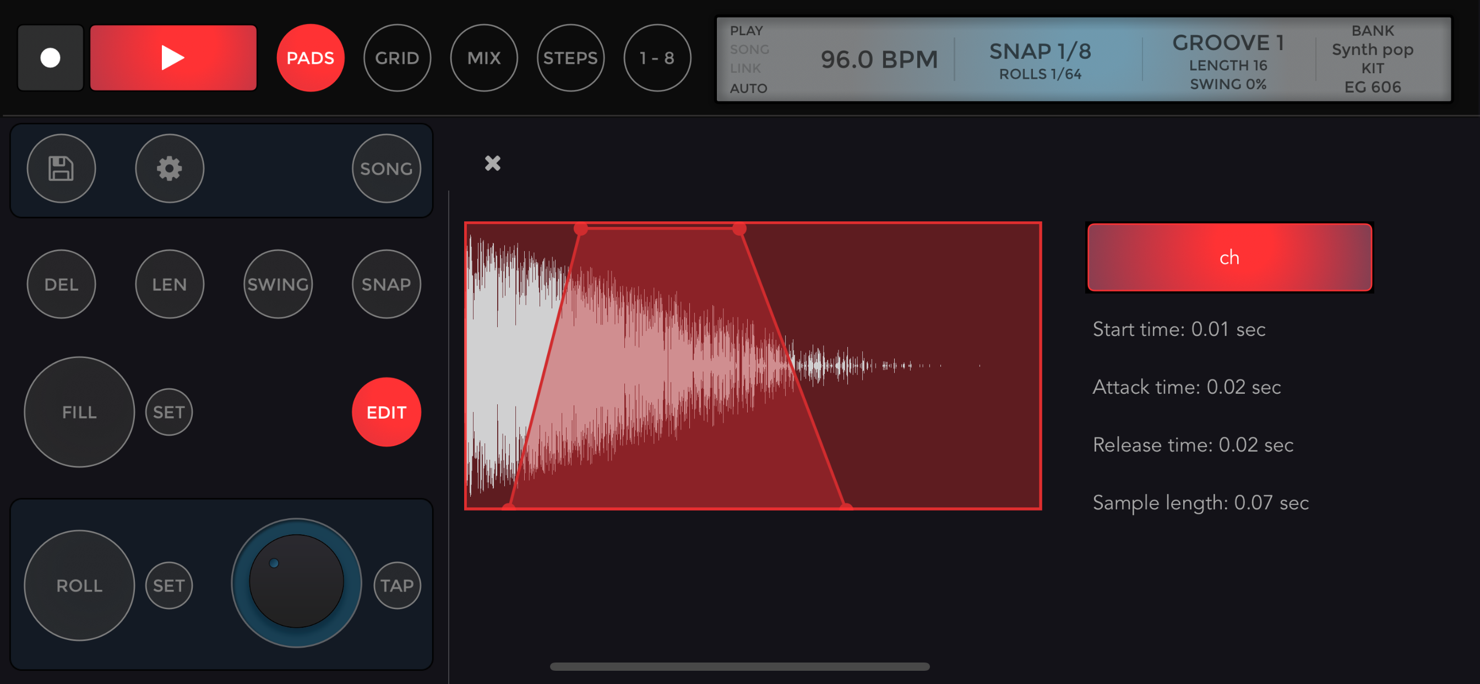Click the save kit disk icon

pos(61,169)
